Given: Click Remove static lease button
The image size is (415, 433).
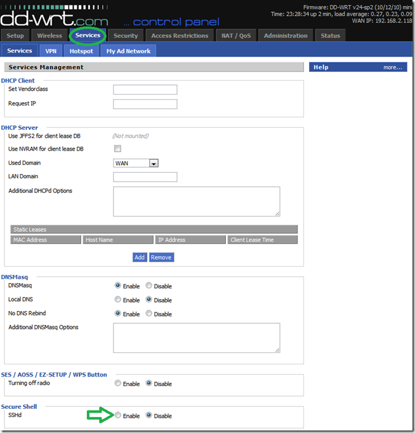Looking at the screenshot, I should tap(161, 257).
